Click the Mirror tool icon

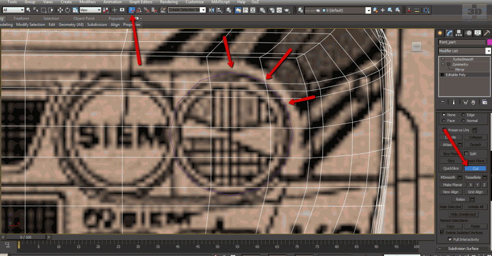(x=212, y=10)
